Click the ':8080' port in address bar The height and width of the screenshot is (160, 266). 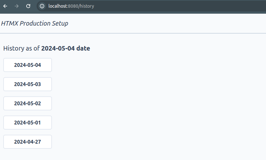(x=73, y=6)
